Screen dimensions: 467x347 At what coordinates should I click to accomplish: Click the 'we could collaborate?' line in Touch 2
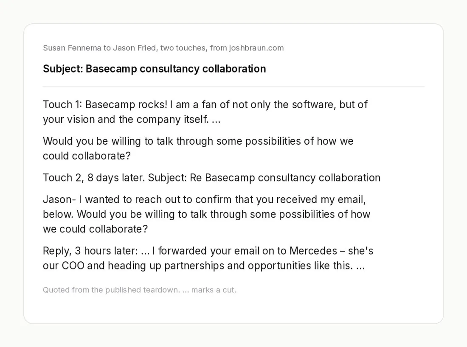pos(95,229)
